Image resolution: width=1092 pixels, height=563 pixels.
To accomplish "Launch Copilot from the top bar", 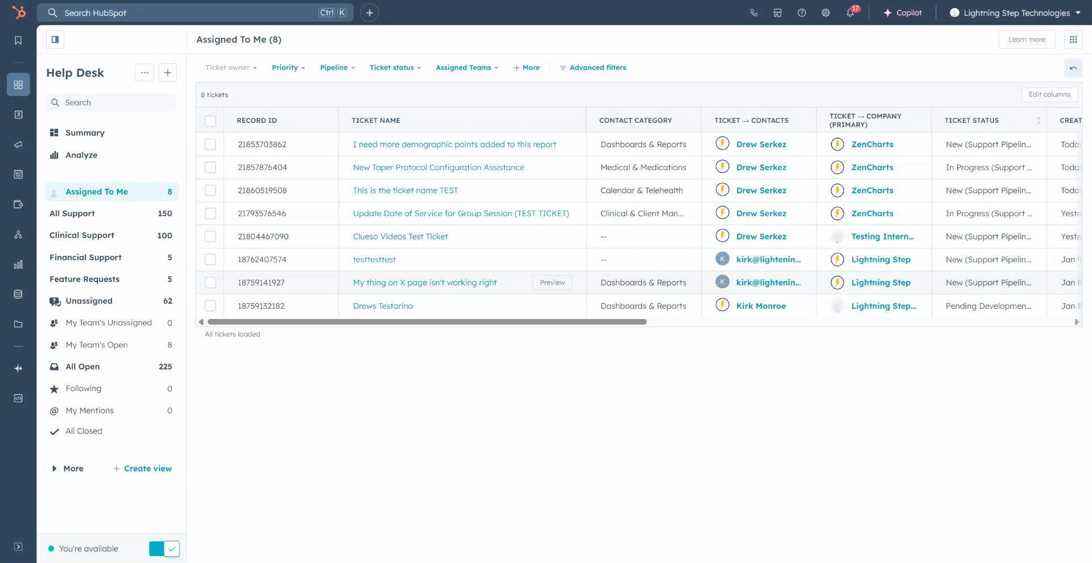I will [903, 13].
